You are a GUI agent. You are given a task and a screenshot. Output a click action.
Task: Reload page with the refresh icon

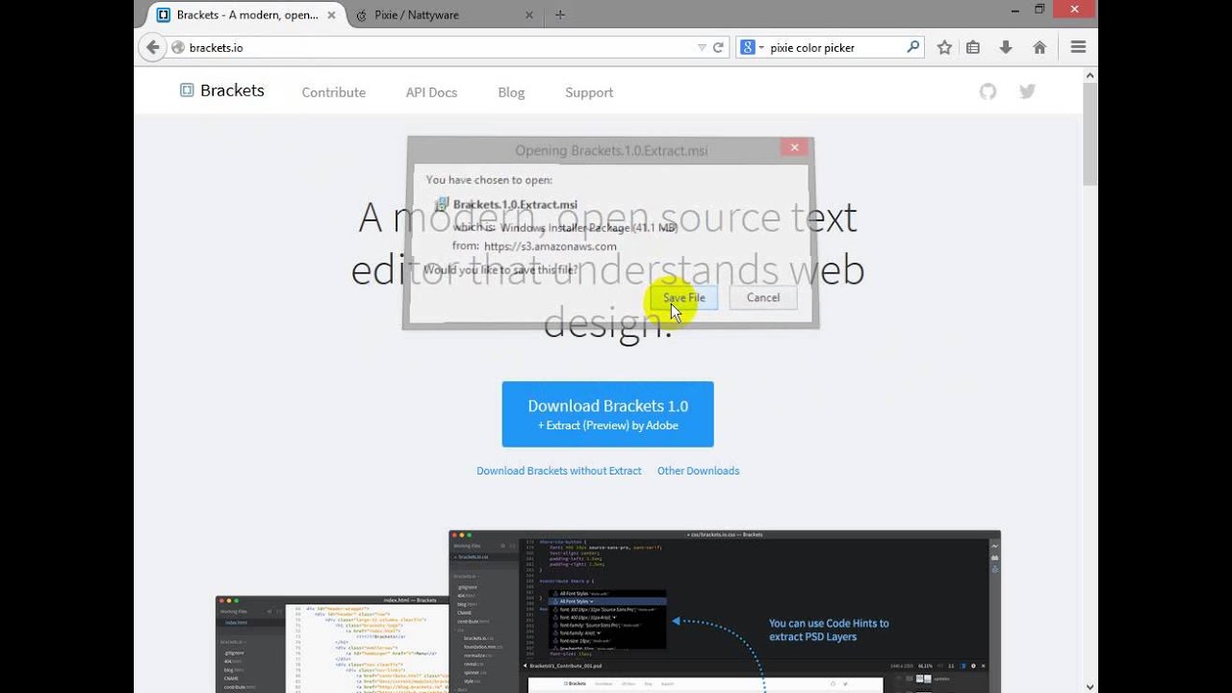coord(718,47)
